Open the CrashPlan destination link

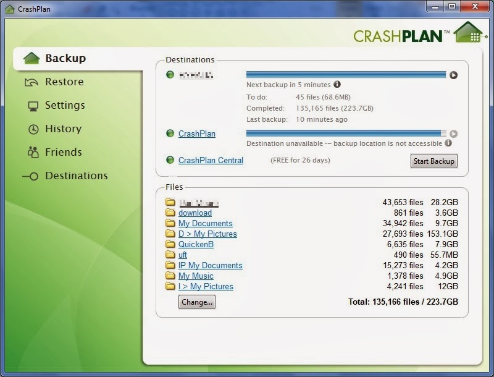point(197,133)
